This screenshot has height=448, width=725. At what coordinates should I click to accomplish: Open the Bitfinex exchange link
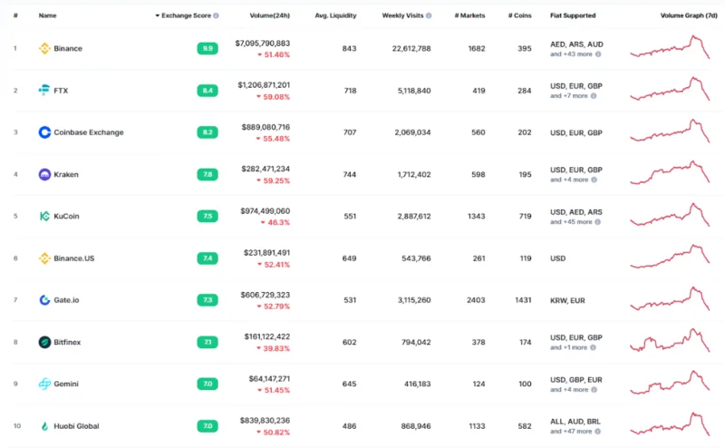coord(67,342)
